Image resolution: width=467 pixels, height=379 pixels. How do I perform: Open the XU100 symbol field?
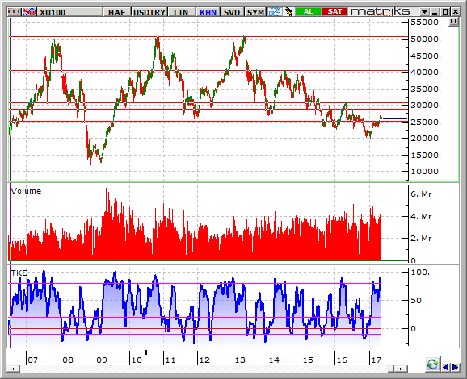point(70,12)
